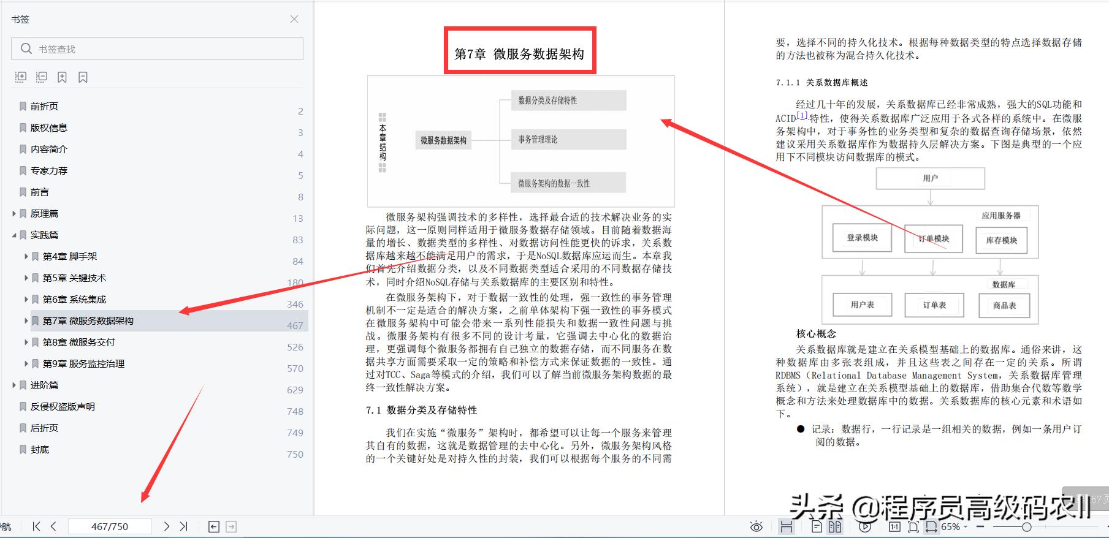
Task: Click page number 467 in bookmark list
Action: (x=295, y=325)
